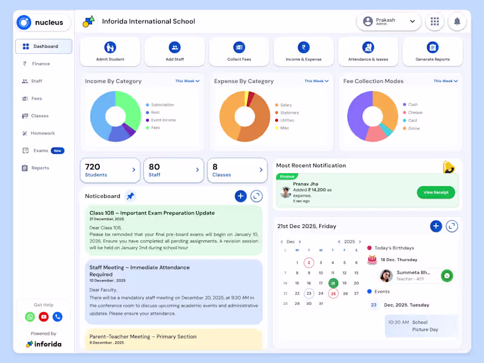The height and width of the screenshot is (363, 484).
Task: Open the notifications bell
Action: [457, 21]
